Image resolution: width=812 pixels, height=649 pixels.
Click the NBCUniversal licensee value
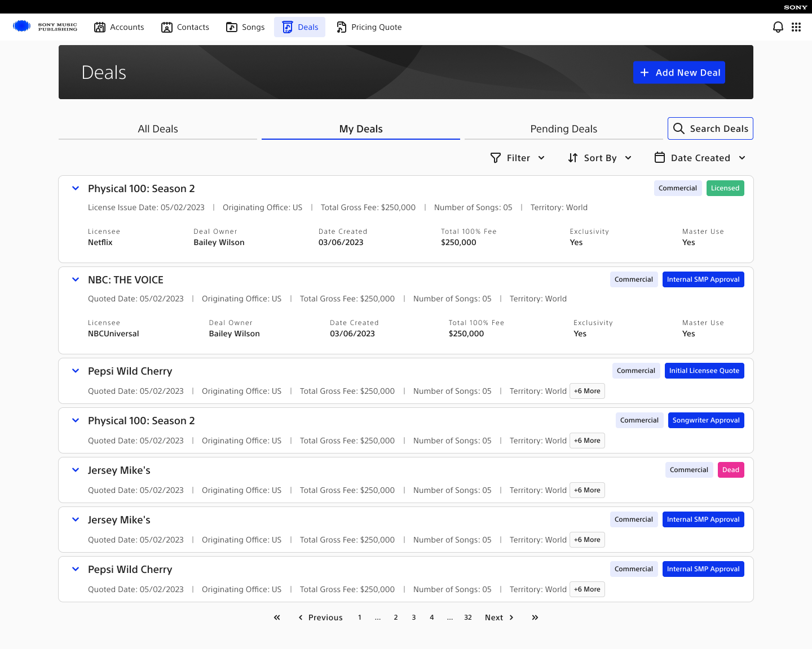(x=113, y=334)
